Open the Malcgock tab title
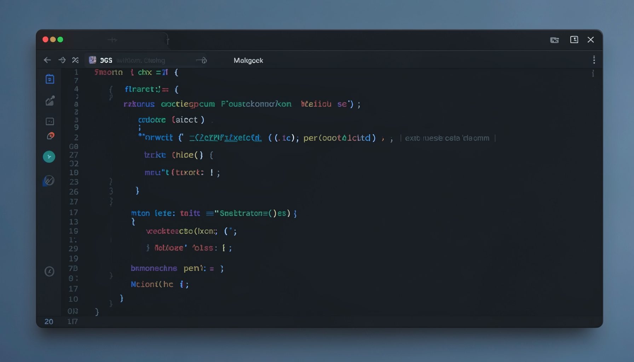 pos(248,60)
